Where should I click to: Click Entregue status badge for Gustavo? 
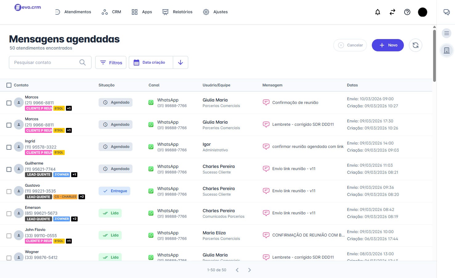(x=115, y=191)
